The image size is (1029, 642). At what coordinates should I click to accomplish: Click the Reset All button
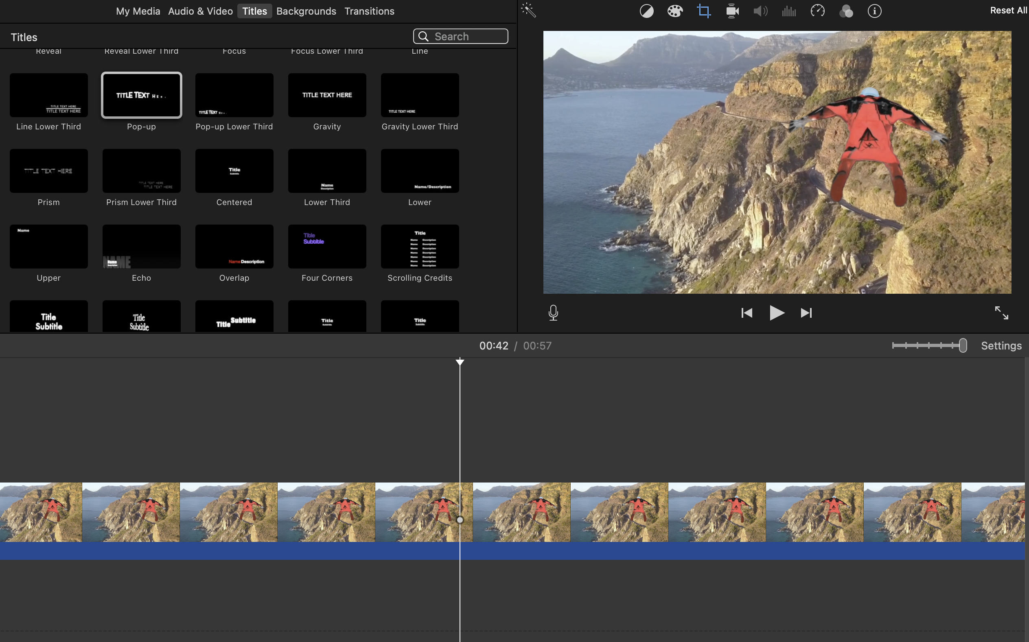pos(1008,10)
